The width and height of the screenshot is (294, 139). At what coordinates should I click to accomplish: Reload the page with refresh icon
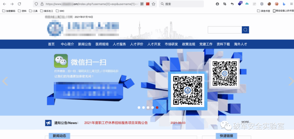click(19, 4)
